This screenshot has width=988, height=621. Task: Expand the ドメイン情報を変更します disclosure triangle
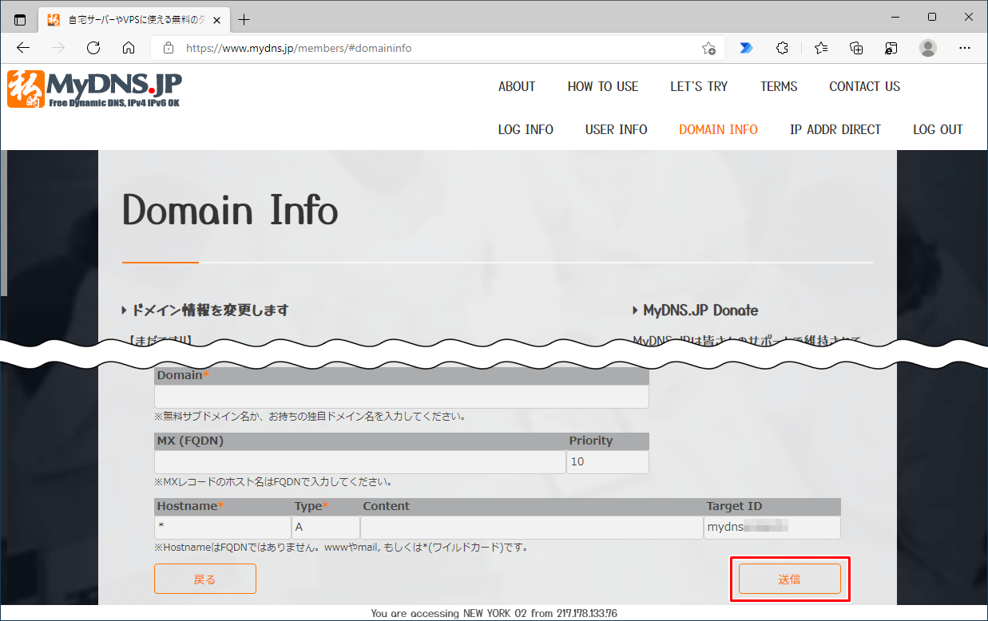tap(125, 310)
